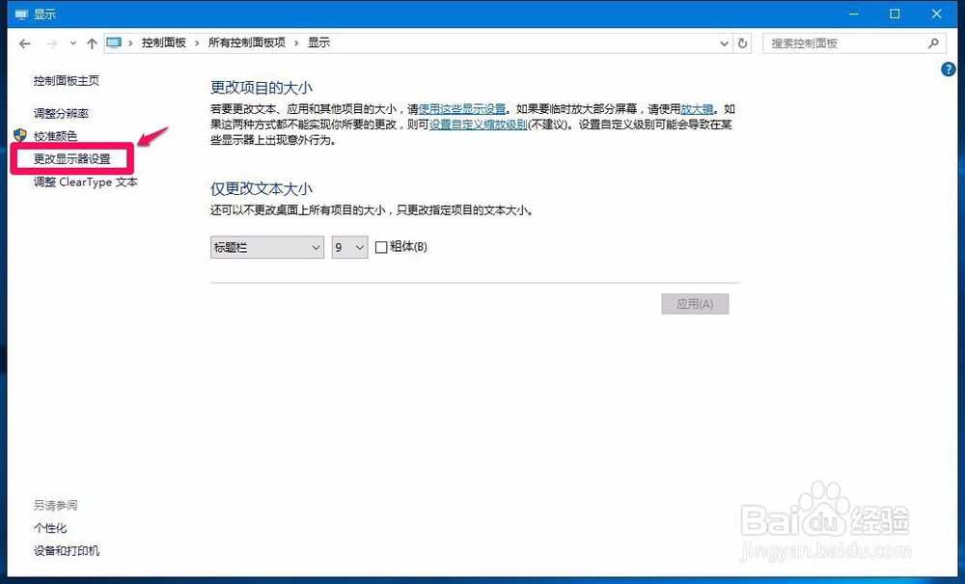The width and height of the screenshot is (965, 584).
Task: Open 更改显示器设置 in the sidebar
Action: [x=71, y=158]
